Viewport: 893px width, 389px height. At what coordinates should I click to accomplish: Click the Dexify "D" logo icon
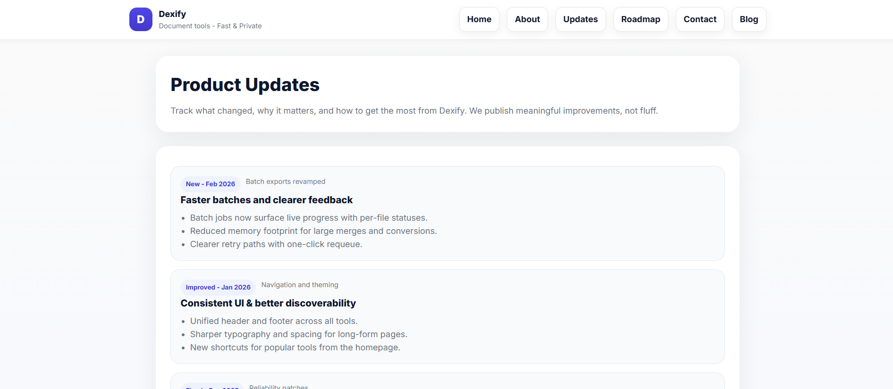(x=140, y=19)
